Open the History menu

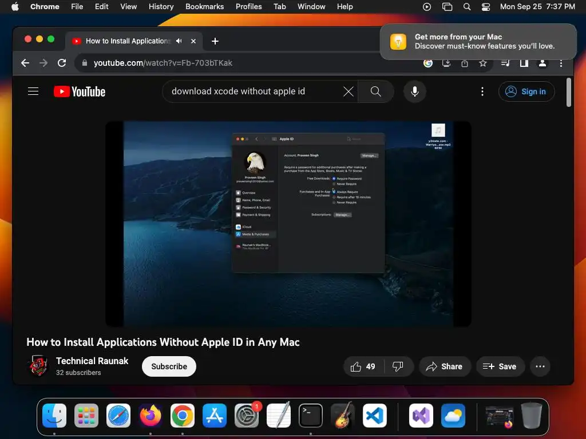click(161, 7)
